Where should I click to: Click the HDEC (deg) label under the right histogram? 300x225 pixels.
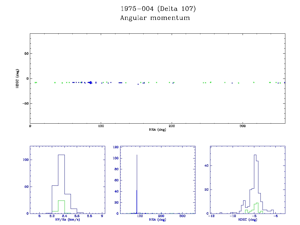(248, 220)
